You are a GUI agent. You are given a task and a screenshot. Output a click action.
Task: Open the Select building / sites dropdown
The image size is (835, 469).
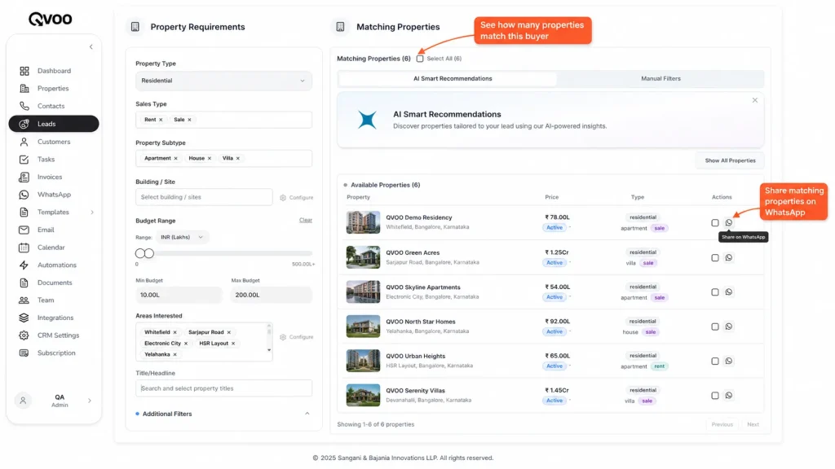(x=204, y=197)
